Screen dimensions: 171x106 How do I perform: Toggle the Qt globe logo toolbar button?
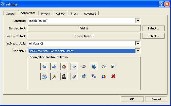coord(44,76)
